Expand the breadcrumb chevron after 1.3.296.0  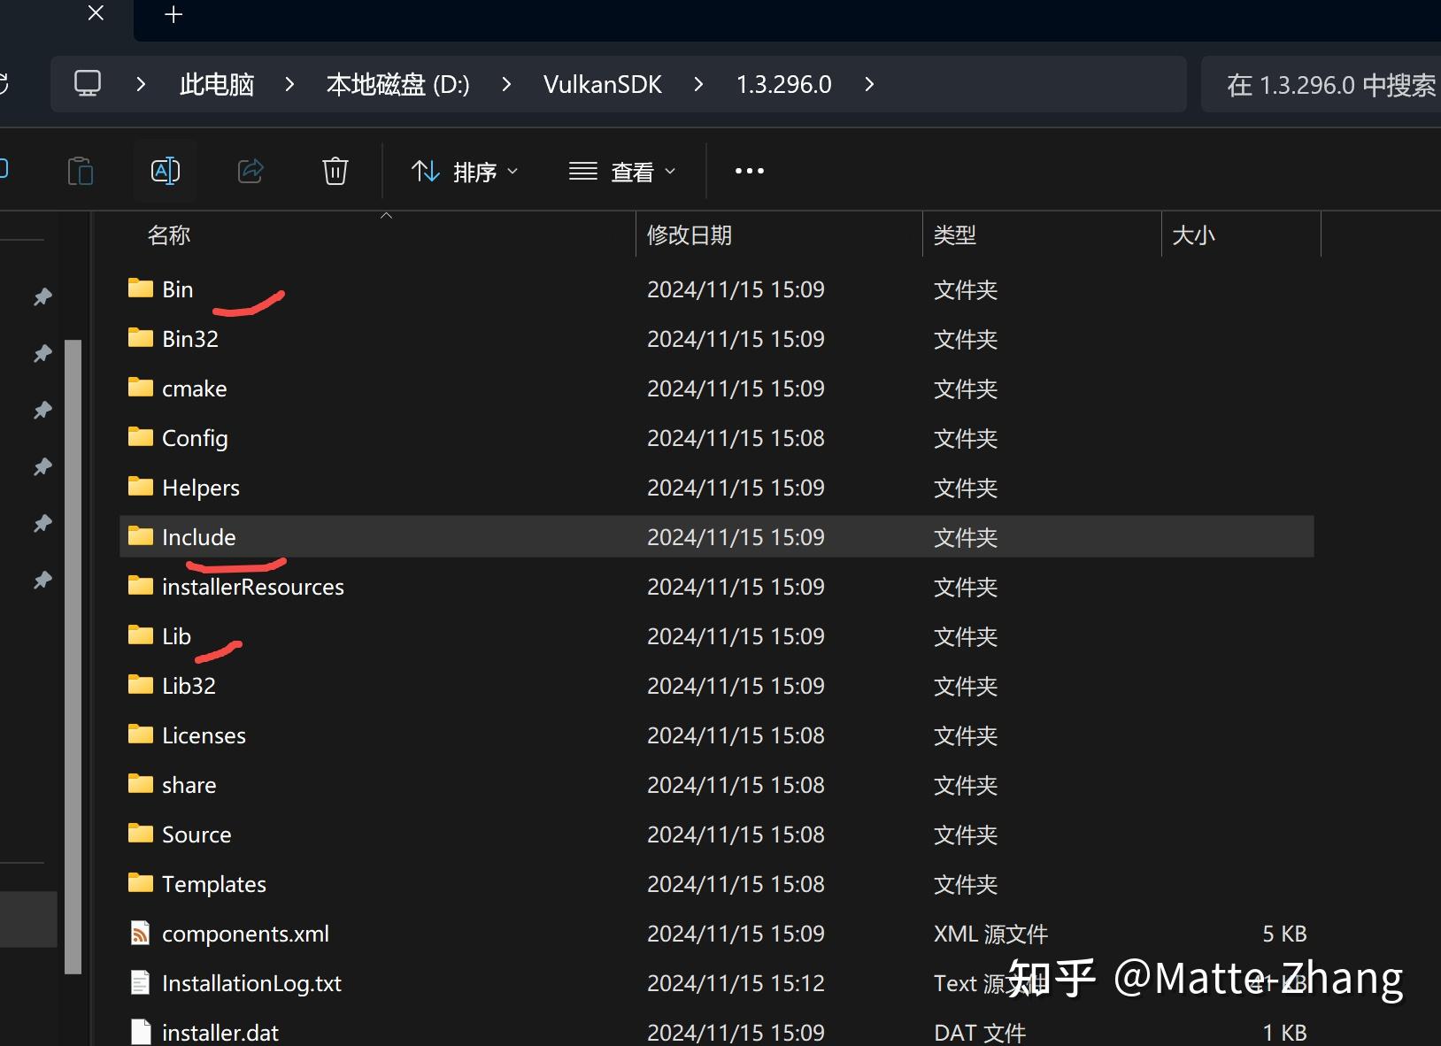point(868,84)
